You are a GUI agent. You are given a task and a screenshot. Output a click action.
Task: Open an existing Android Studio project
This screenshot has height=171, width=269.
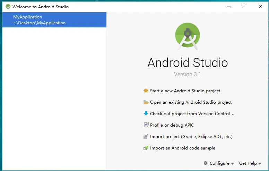[x=191, y=102]
